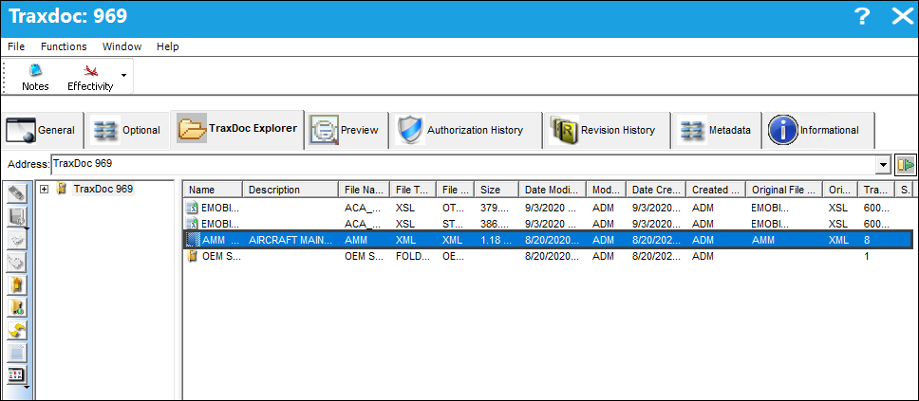
Task: Click the blank sheet icon in the sidebar
Action: tap(16, 354)
